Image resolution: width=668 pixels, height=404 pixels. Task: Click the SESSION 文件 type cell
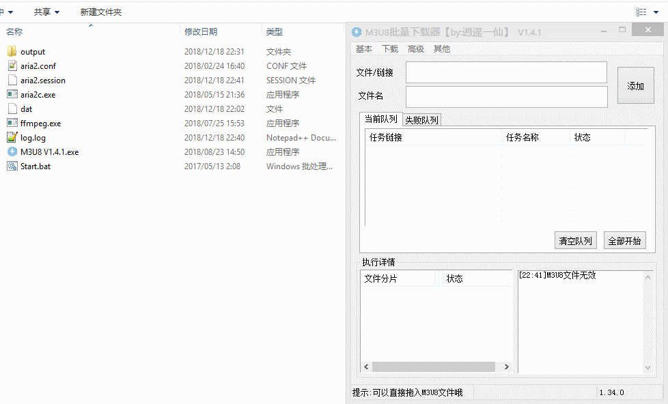291,81
